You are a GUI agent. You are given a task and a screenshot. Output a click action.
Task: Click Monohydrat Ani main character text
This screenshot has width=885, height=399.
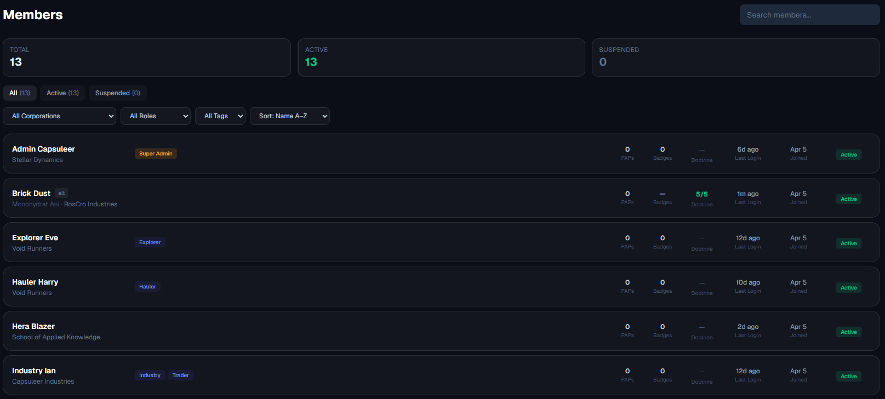pyautogui.click(x=36, y=204)
